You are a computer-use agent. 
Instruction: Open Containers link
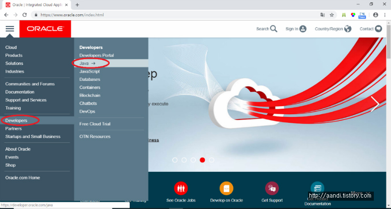point(90,88)
